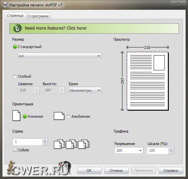Decrease copies with the down arrow
Screen dimensions: 188x179
click(45, 143)
